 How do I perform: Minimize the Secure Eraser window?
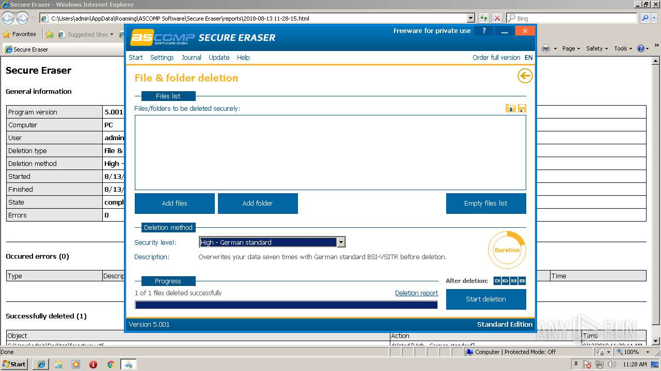coord(505,31)
